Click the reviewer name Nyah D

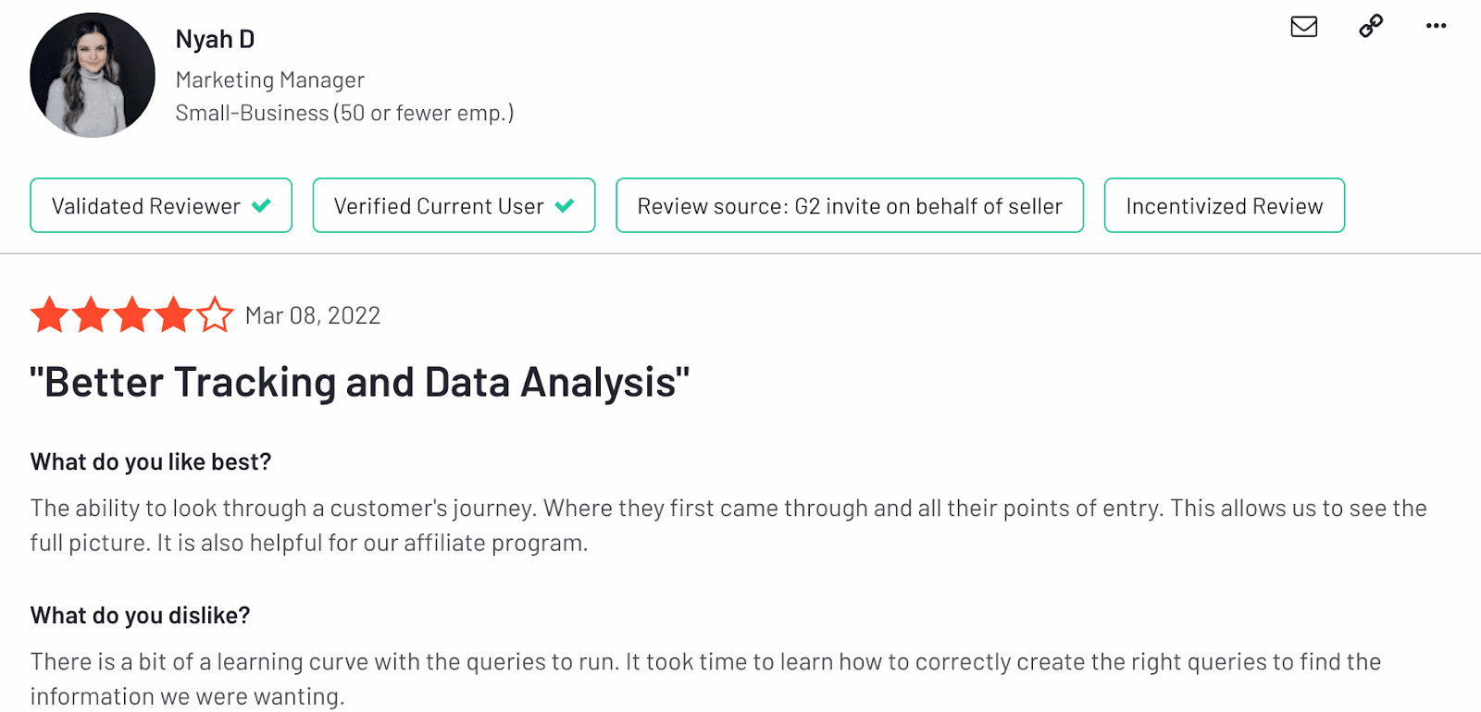coord(215,40)
